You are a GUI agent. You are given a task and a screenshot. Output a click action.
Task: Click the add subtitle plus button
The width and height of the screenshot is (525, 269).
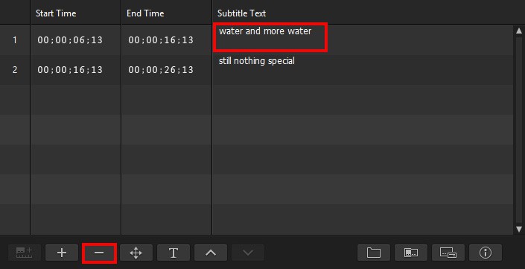pos(62,253)
